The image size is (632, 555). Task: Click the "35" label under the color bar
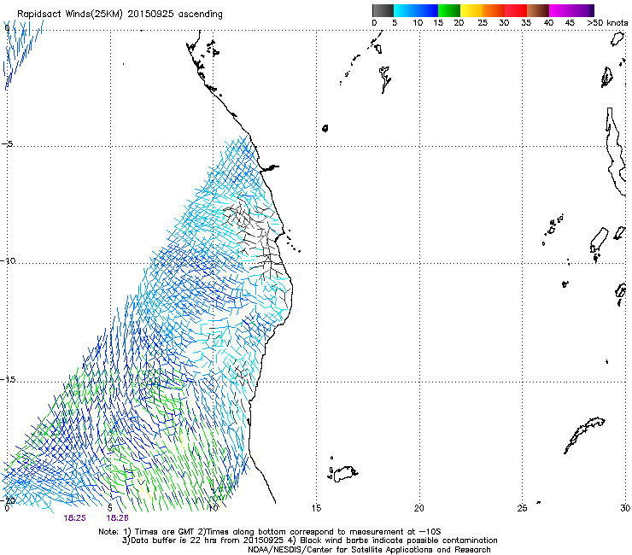[x=526, y=23]
